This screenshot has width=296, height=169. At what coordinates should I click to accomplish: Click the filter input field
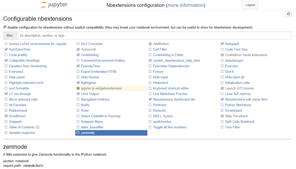154,36
